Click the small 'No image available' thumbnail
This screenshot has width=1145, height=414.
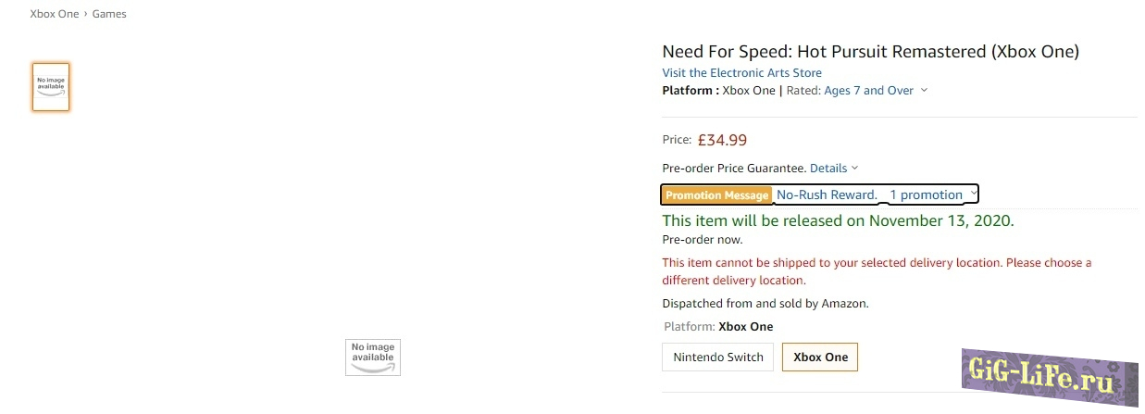(51, 87)
